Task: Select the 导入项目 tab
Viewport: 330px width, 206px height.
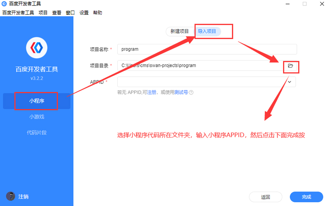Action: [207, 31]
